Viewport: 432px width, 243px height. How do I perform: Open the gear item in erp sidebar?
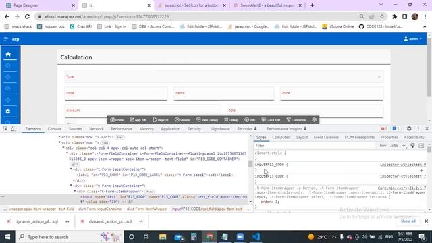(x=8, y=111)
